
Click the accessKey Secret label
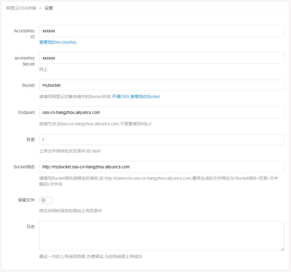(25, 61)
